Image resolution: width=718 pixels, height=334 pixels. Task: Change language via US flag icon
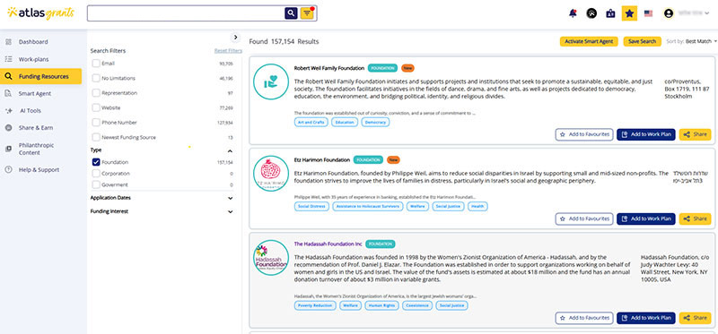[648, 13]
